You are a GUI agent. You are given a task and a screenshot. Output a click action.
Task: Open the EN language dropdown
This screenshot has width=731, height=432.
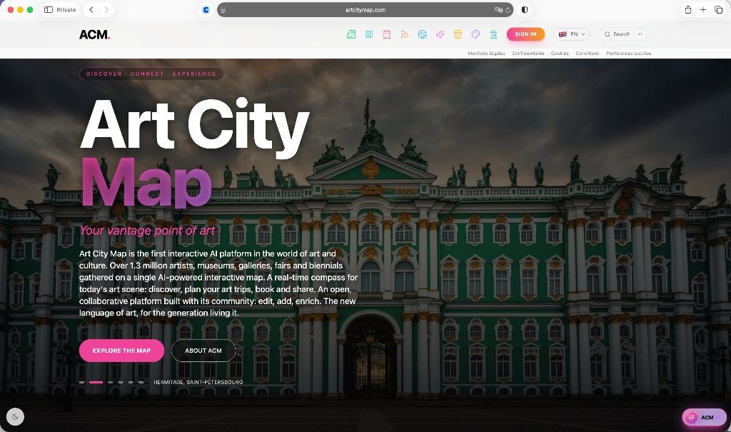coord(572,34)
